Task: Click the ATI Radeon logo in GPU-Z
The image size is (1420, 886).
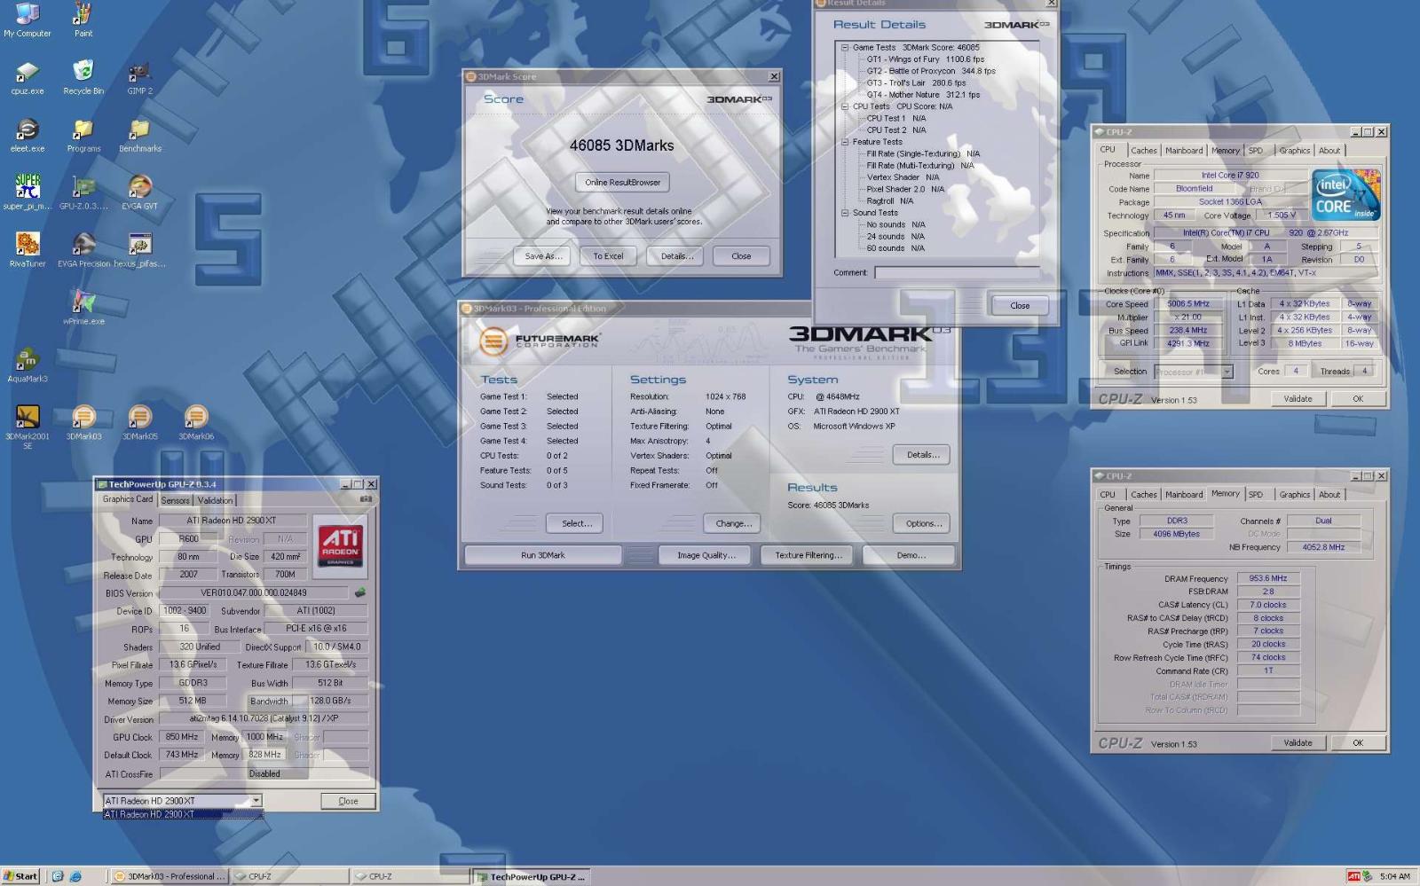Action: [x=340, y=545]
